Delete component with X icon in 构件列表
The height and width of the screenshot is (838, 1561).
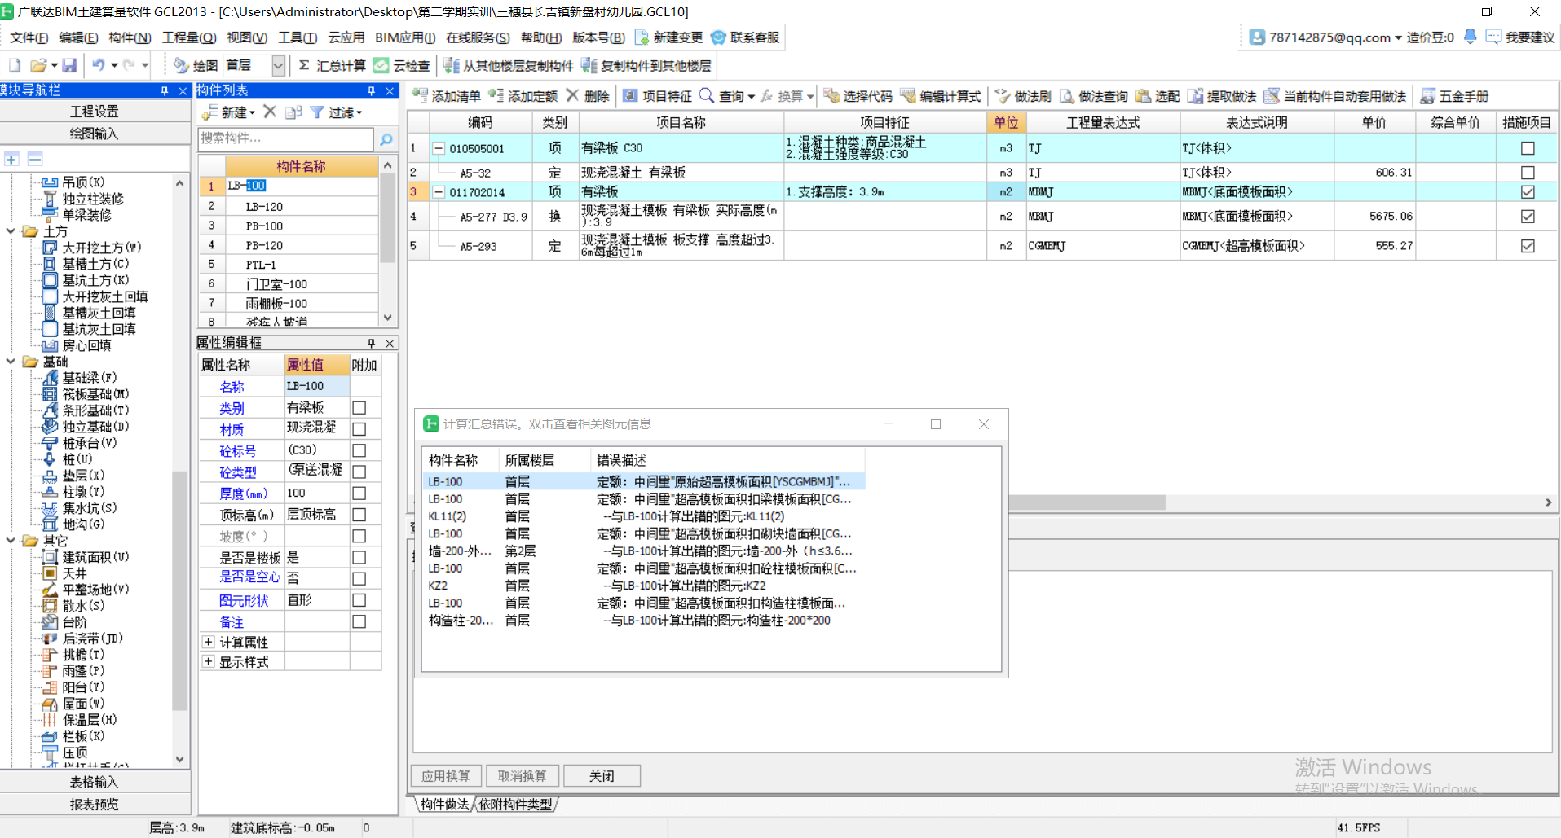click(270, 112)
